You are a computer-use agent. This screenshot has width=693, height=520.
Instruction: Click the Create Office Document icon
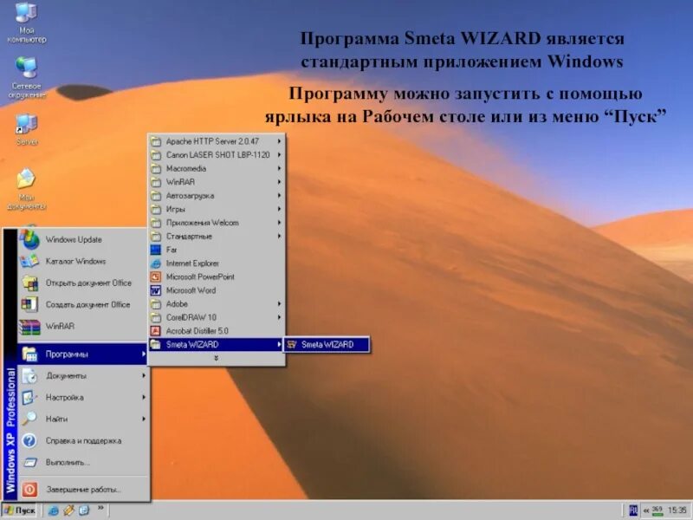point(29,305)
